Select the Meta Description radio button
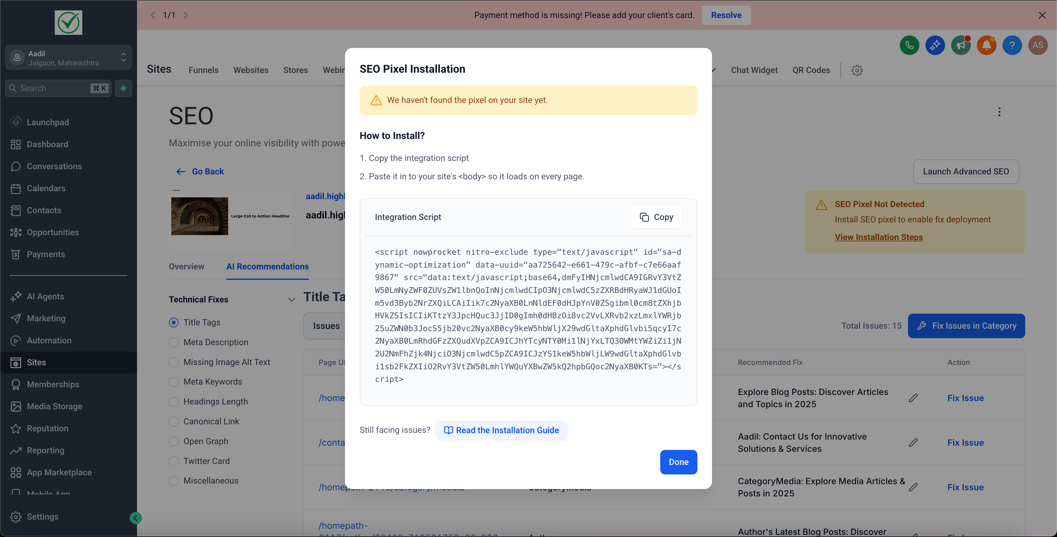 [x=174, y=342]
